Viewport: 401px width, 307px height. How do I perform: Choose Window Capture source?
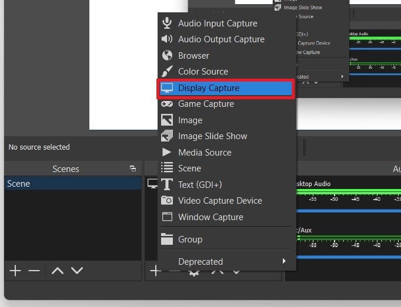tap(227, 217)
